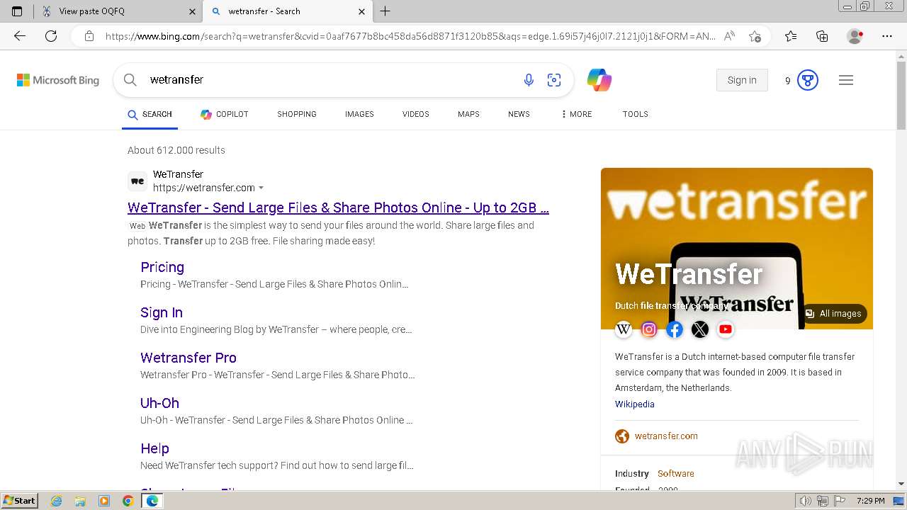Select the SEARCH tab
The image size is (907, 510).
coord(150,114)
